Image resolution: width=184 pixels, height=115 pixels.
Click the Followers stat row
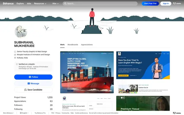33,105
